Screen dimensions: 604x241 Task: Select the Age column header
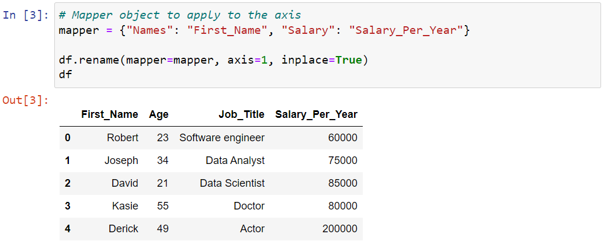(159, 114)
